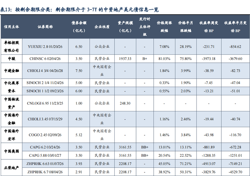Click the 50.31% half-month price change
The image size is (250, 176).
point(186,172)
